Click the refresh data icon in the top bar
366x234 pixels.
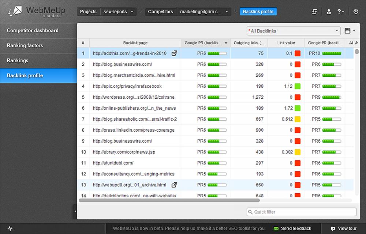314,11
